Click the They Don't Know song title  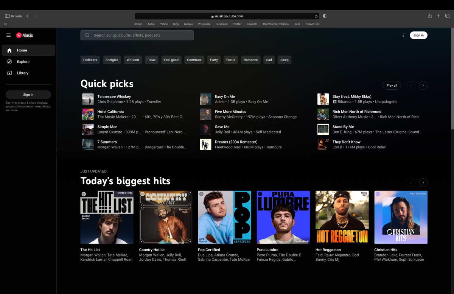[x=347, y=142]
